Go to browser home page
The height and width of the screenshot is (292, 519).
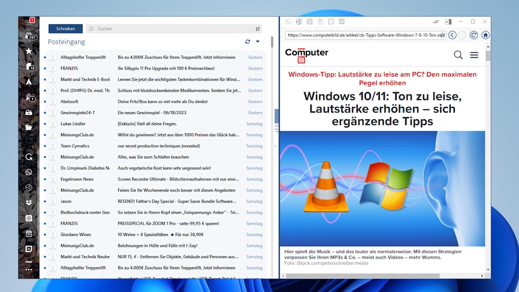485,35
